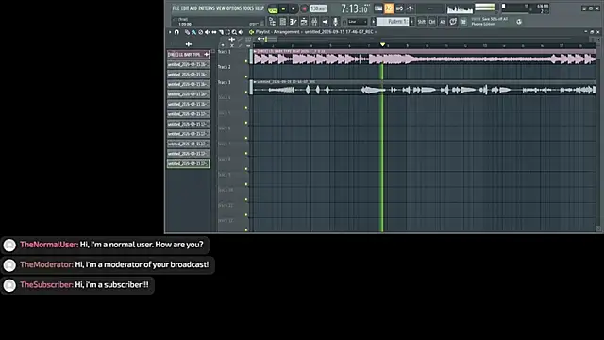Viewport: 604px width, 340px height.
Task: Open the OPTIONS menu
Action: 234,8
